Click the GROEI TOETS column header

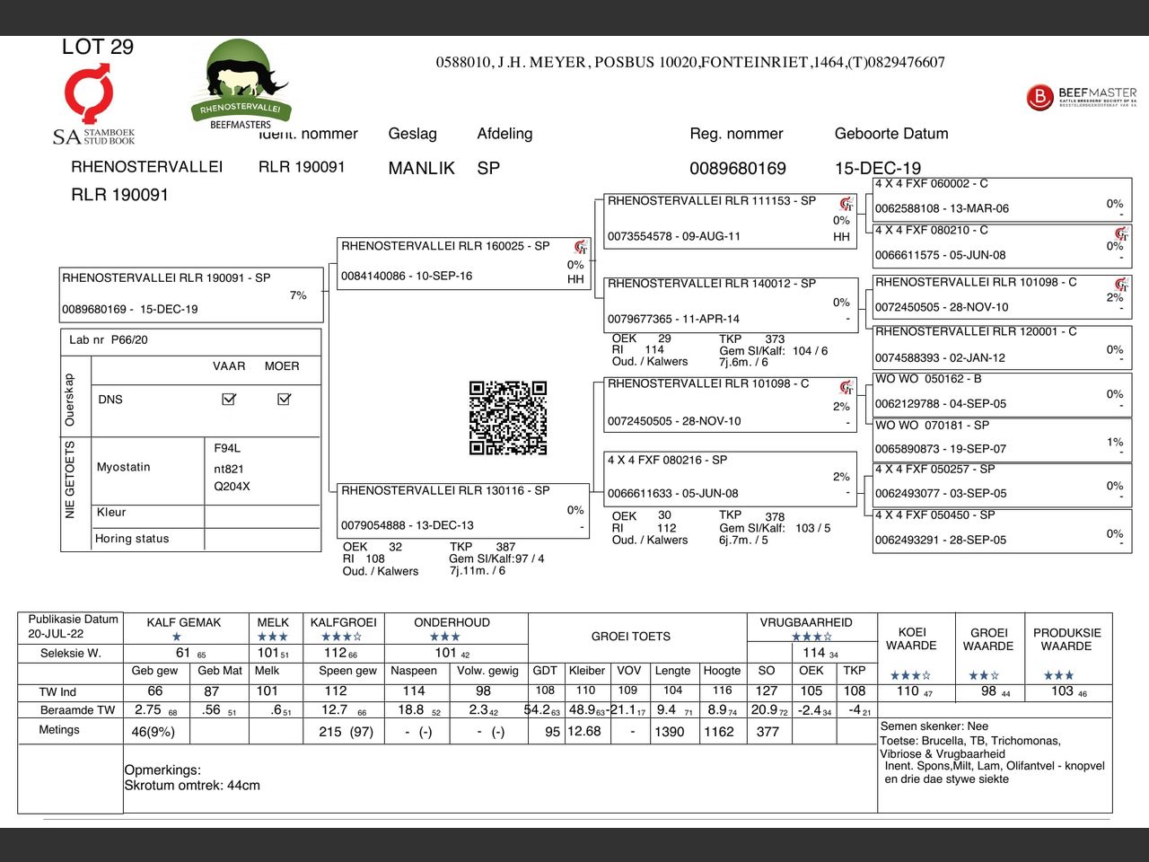point(631,636)
